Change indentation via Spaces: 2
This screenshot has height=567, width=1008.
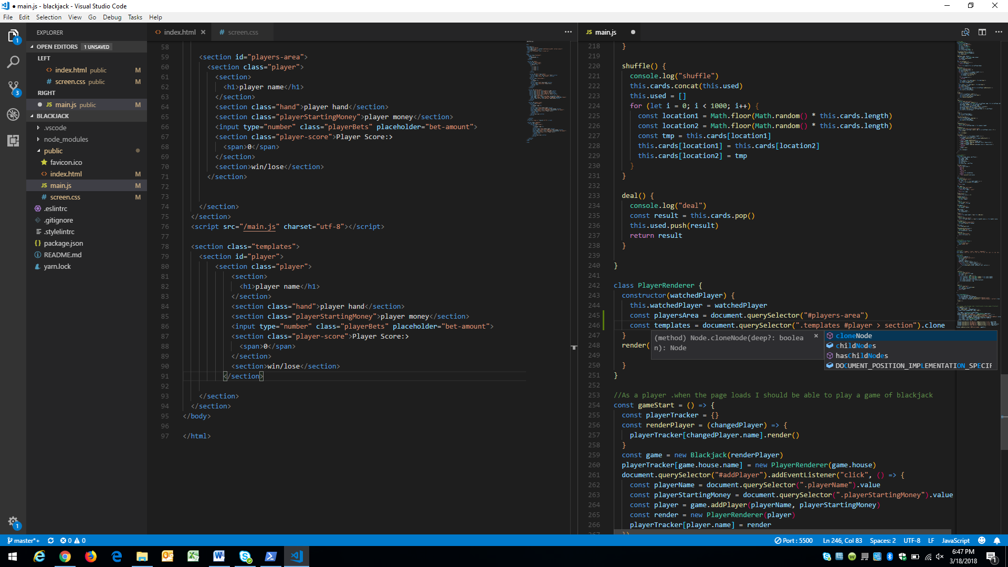[883, 540]
